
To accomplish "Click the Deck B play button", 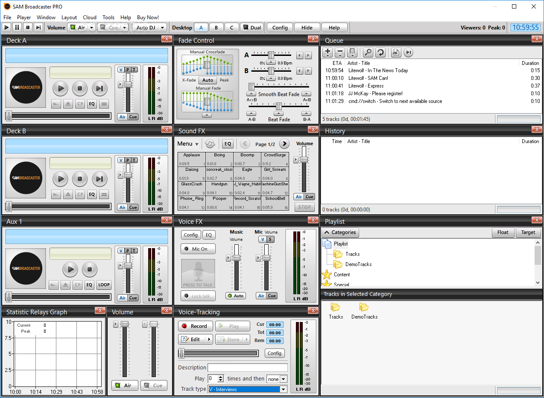I will click(x=61, y=179).
